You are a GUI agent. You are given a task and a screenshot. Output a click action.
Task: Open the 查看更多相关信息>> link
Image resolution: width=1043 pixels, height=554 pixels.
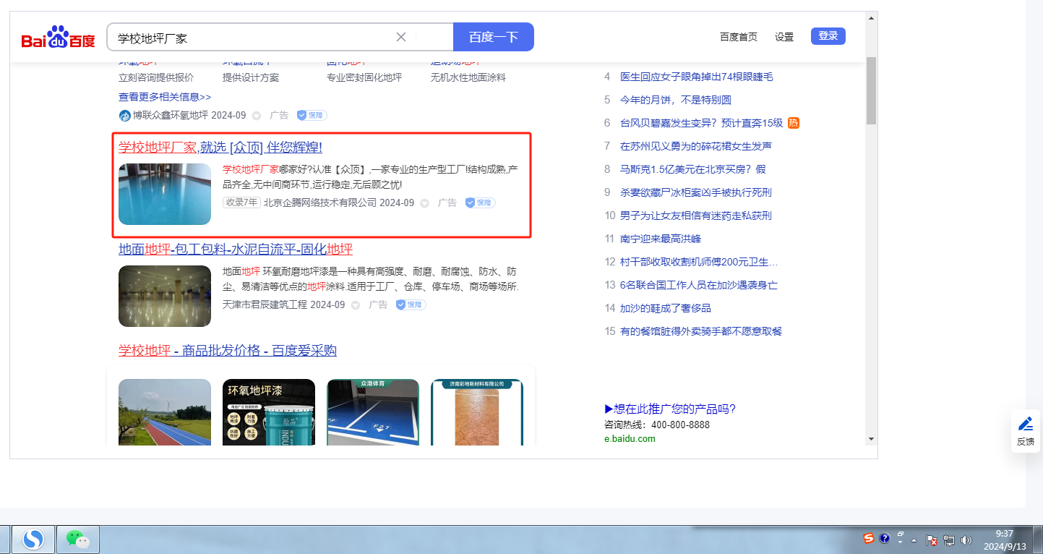[165, 96]
